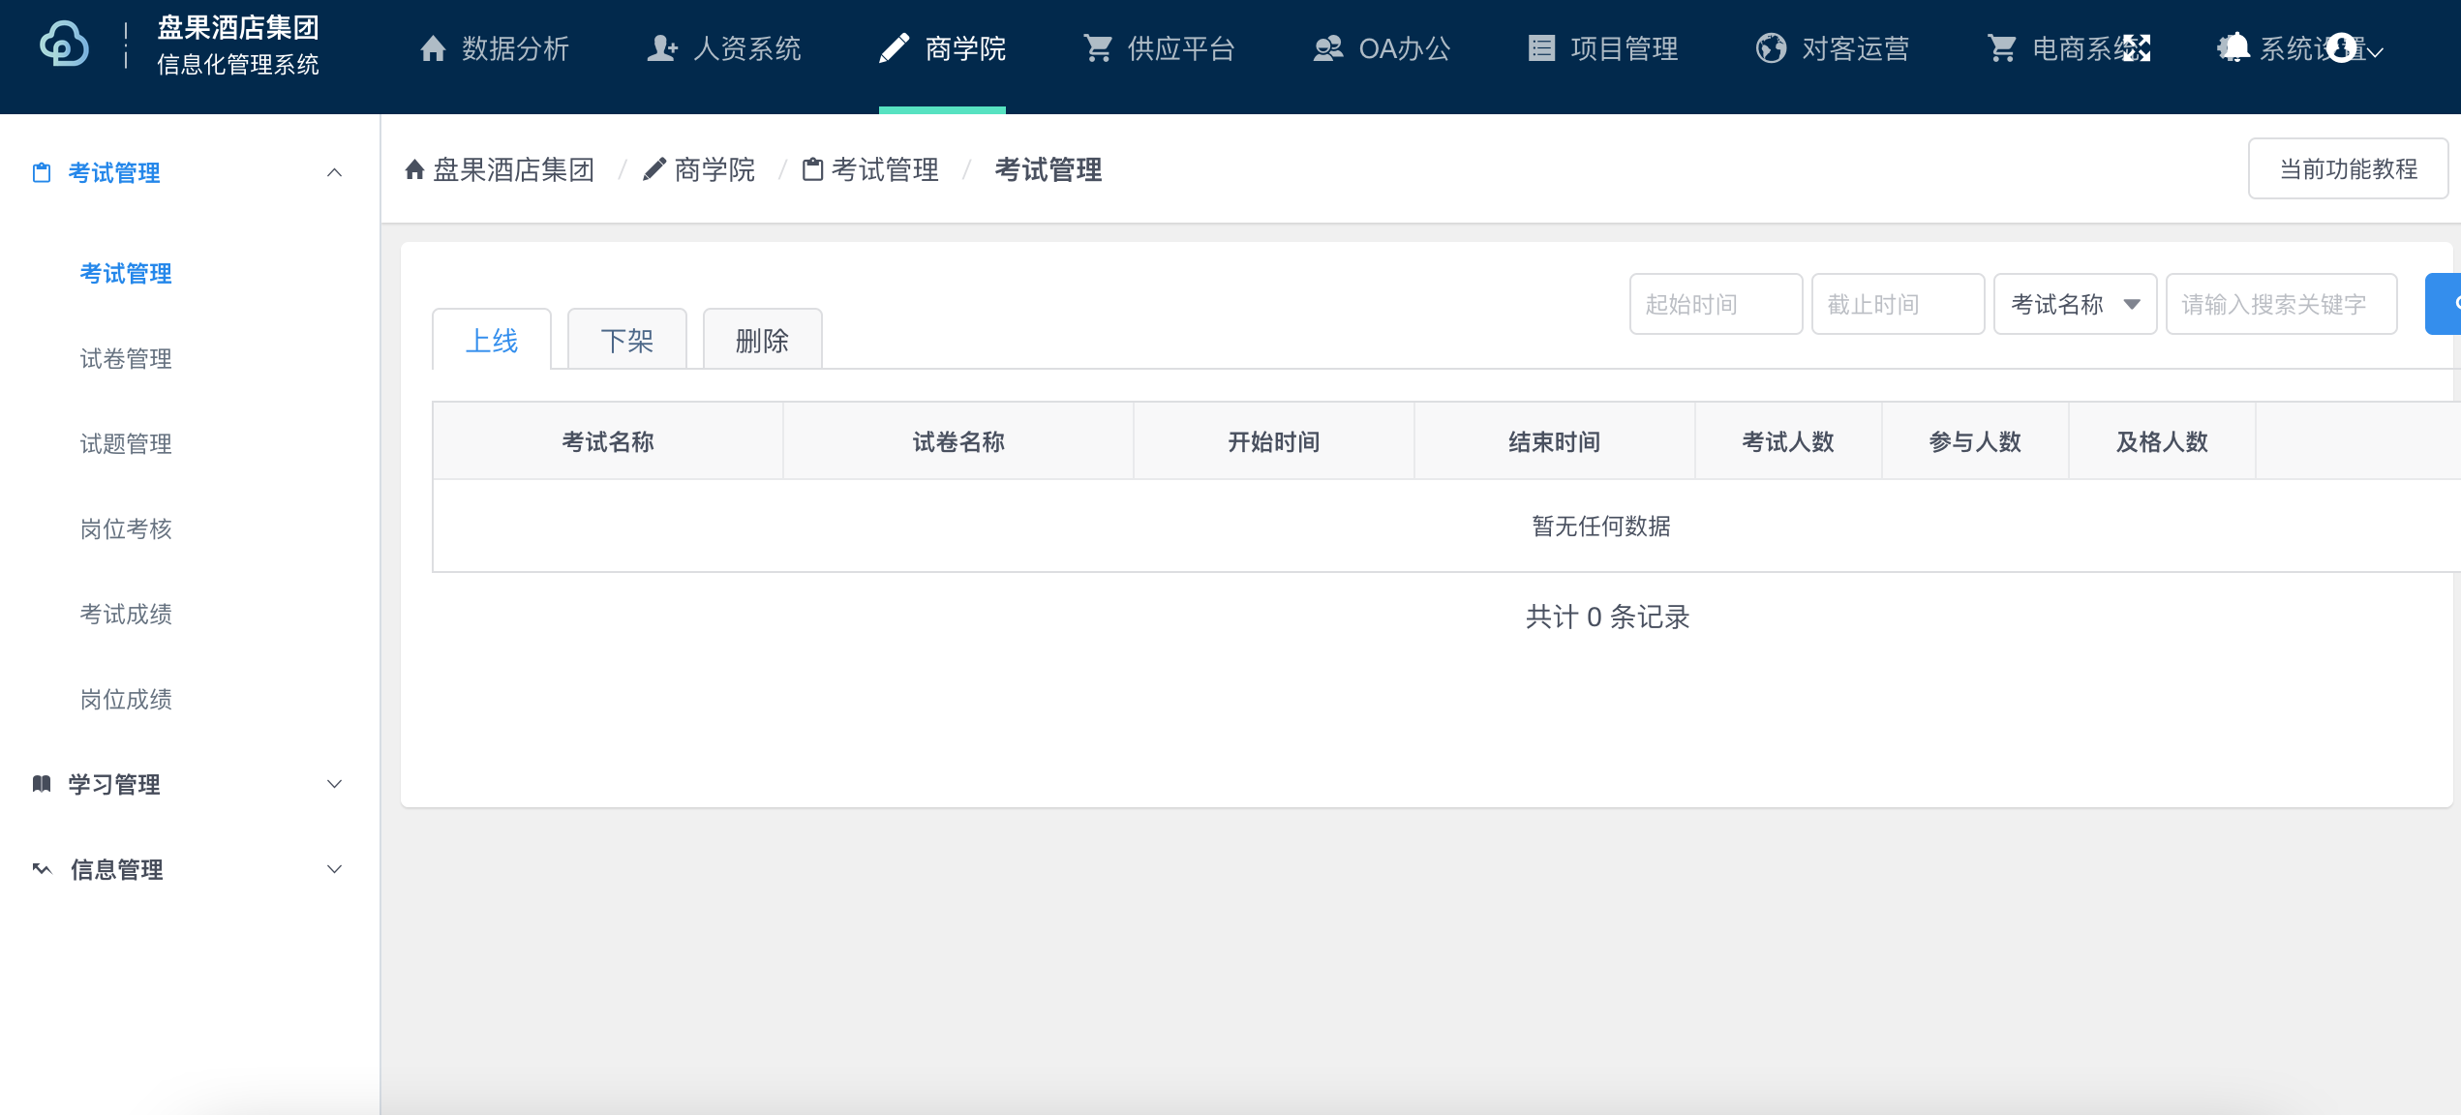2461x1115 pixels.
Task: Click the 参与人数 column header
Action: [x=1975, y=442]
